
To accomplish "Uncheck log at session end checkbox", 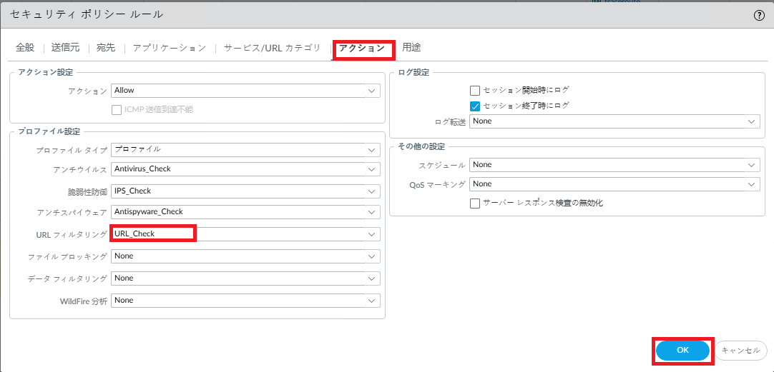I will pyautogui.click(x=475, y=106).
